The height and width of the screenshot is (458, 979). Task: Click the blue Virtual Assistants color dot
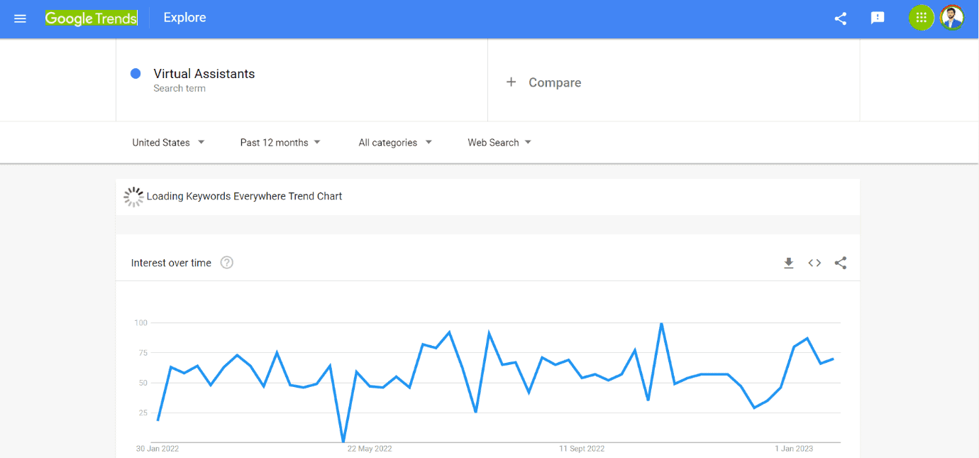[135, 73]
